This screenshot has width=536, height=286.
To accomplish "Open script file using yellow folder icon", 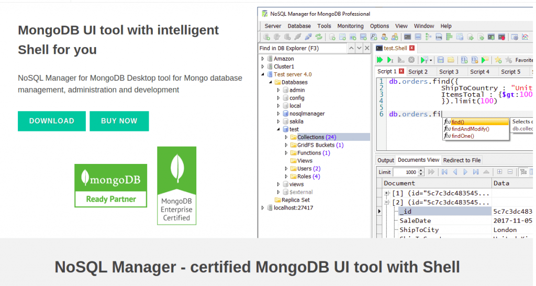I will pyautogui.click(x=451, y=60).
